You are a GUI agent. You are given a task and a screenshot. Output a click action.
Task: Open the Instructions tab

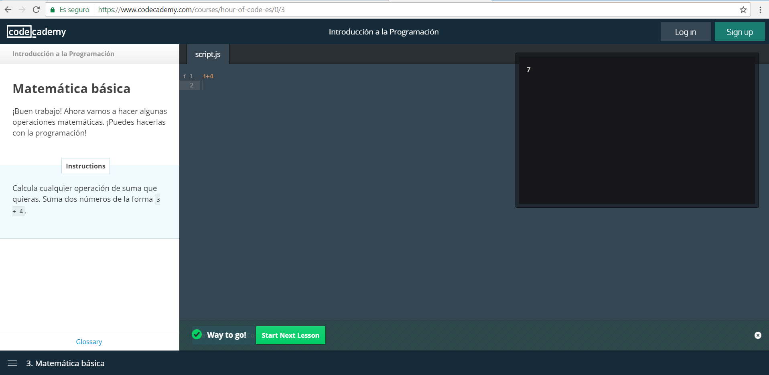pyautogui.click(x=85, y=166)
